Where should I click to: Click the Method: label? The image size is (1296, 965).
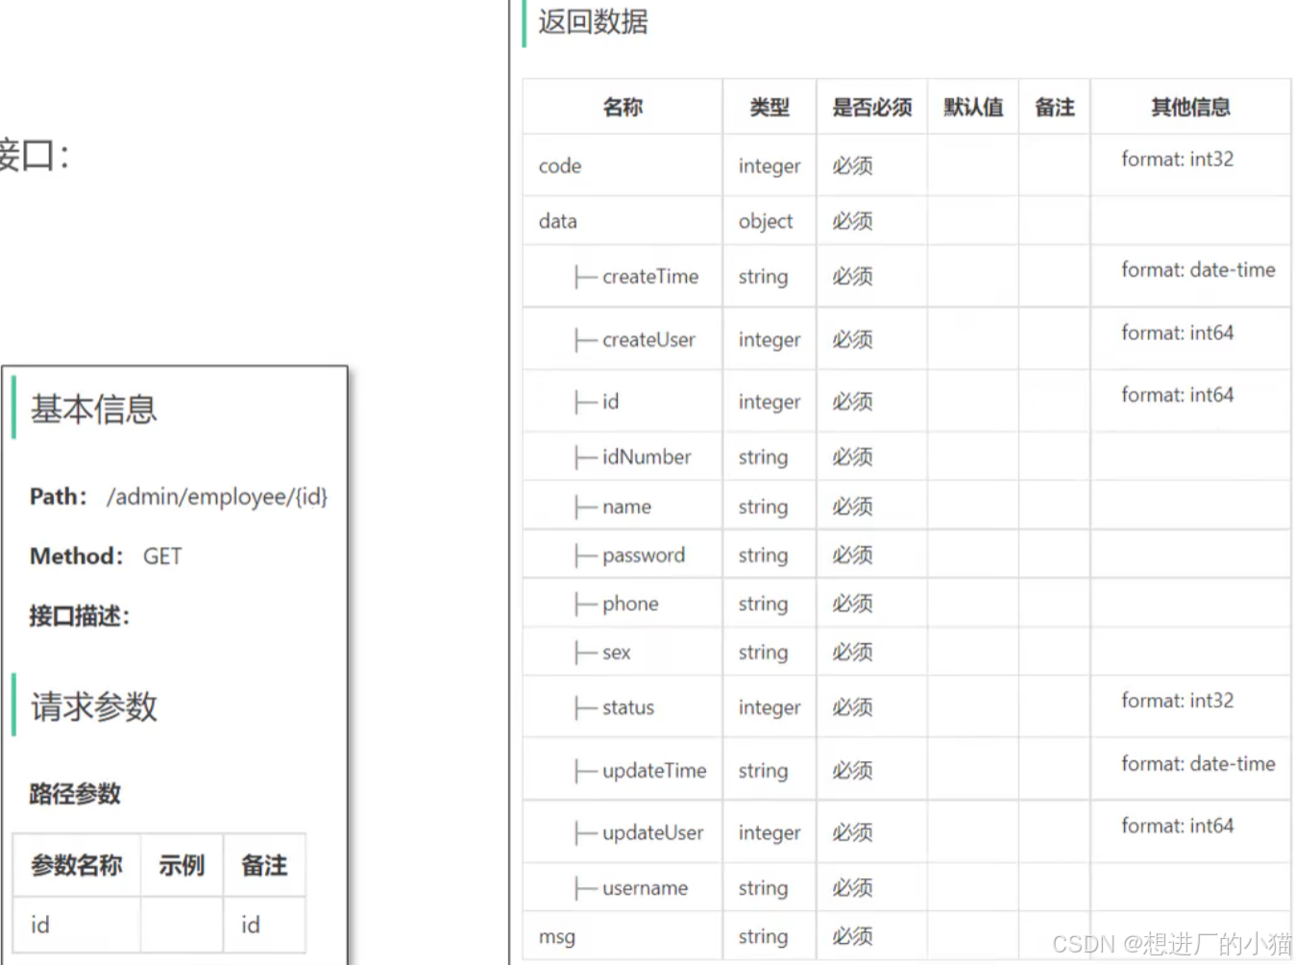pyautogui.click(x=77, y=557)
